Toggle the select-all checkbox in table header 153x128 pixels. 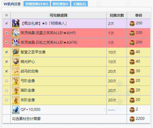pos(7,15)
